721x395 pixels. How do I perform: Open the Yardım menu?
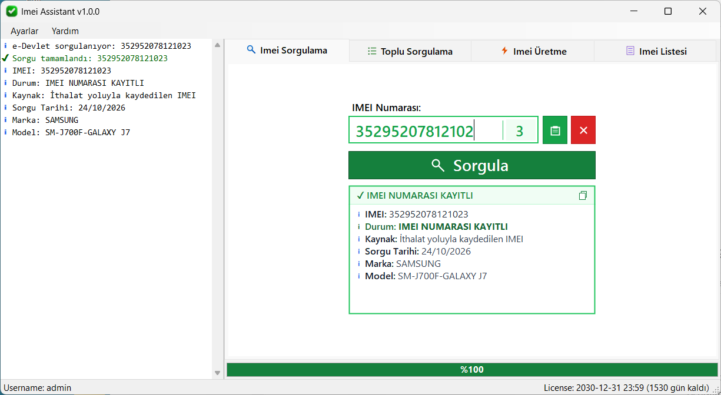(65, 31)
